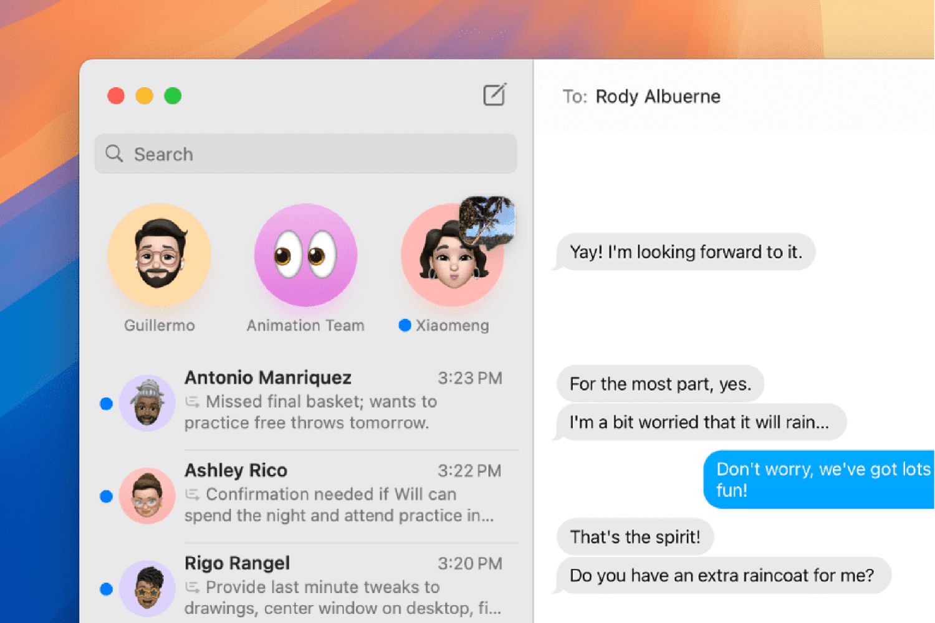
Task: Select Rigo Rangel conversation
Action: click(343, 586)
